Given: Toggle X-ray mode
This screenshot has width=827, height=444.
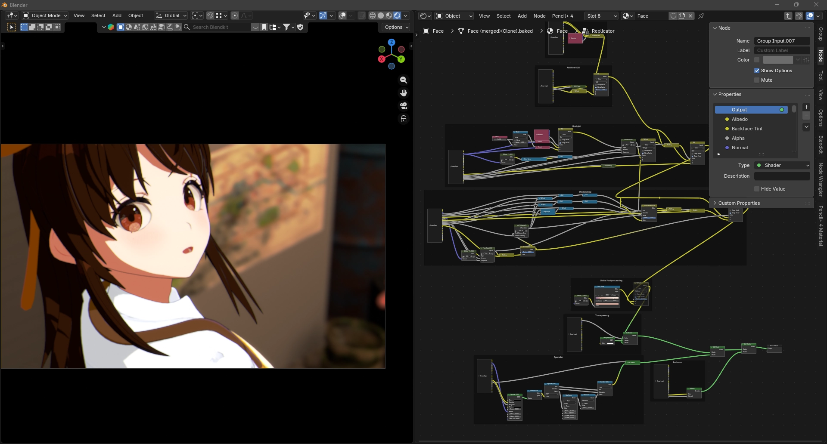Looking at the screenshot, I should [362, 15].
